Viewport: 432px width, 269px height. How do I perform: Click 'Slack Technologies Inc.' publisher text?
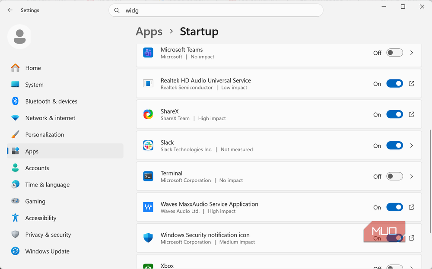(x=186, y=149)
